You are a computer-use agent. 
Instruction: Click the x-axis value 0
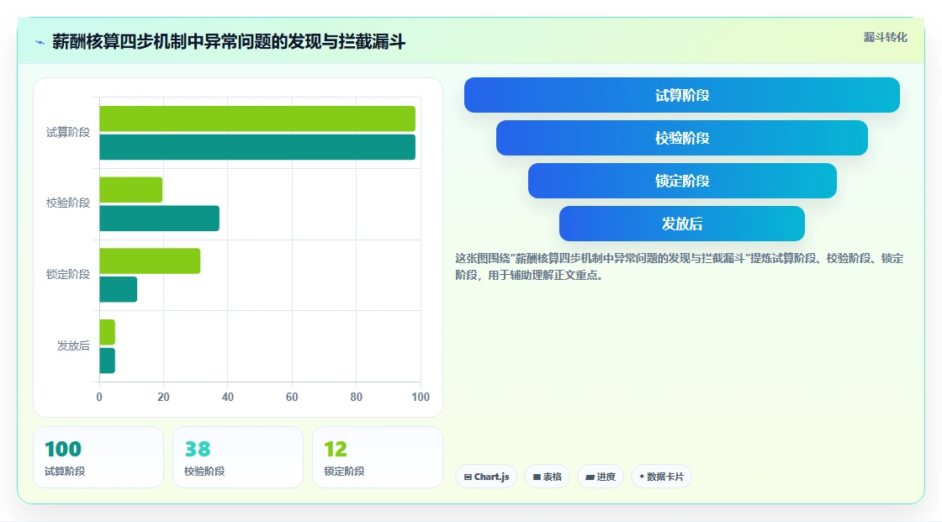[99, 397]
